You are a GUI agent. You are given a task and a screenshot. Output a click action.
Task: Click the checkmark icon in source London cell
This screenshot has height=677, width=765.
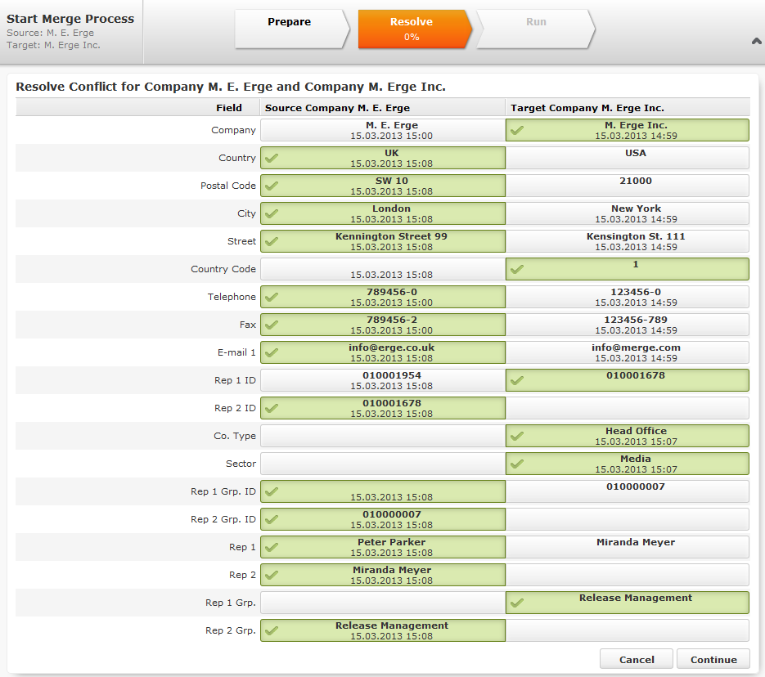coord(272,213)
